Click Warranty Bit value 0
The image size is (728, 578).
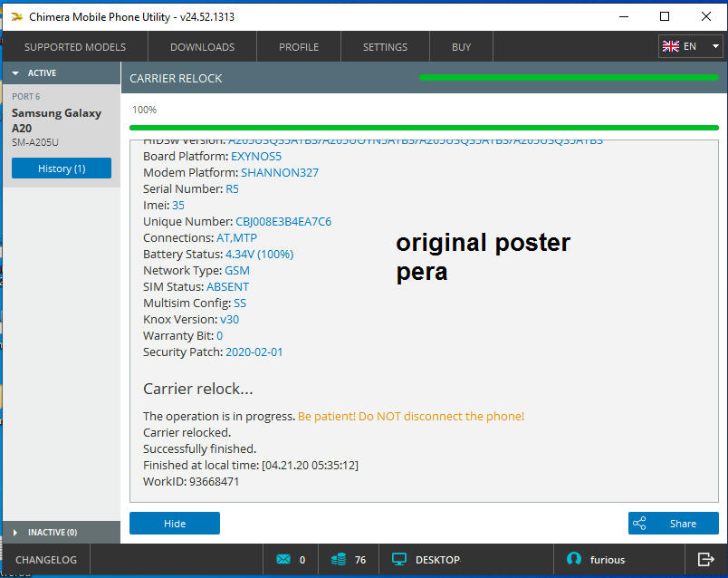220,335
